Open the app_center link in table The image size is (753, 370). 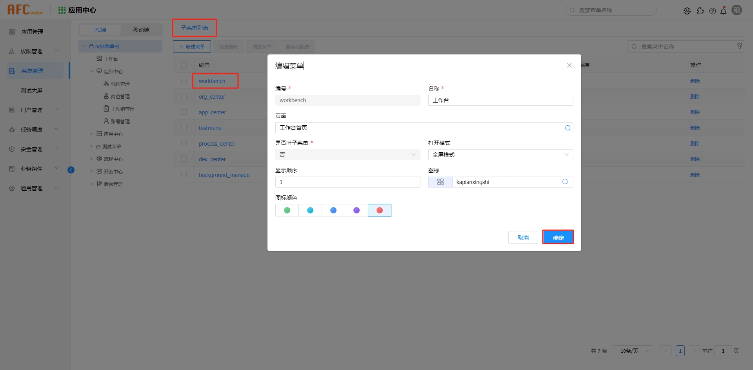(x=213, y=112)
